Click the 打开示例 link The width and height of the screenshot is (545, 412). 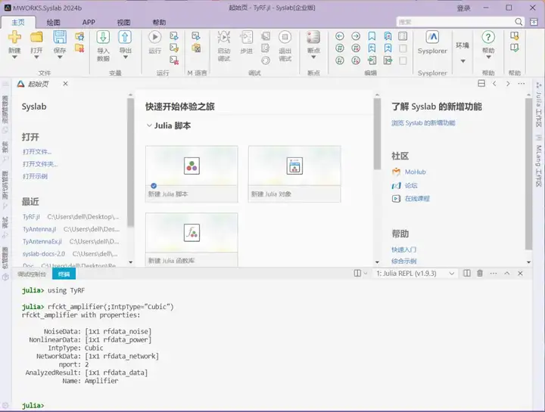pyautogui.click(x=35, y=176)
